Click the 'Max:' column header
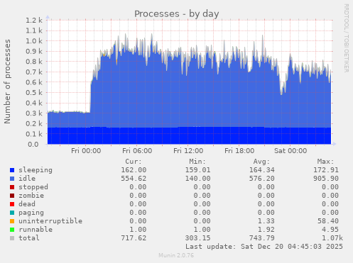The height and width of the screenshot is (263, 353). (x=325, y=162)
